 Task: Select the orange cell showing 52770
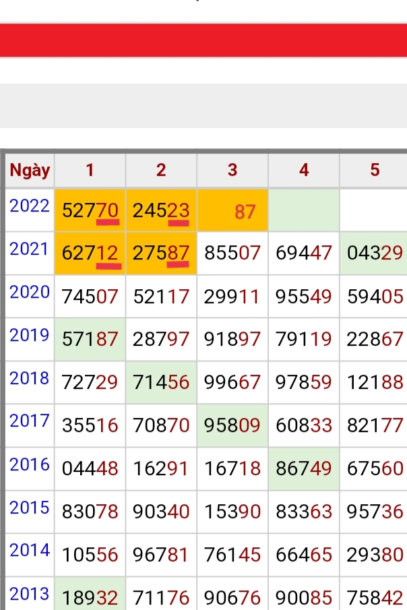90,211
